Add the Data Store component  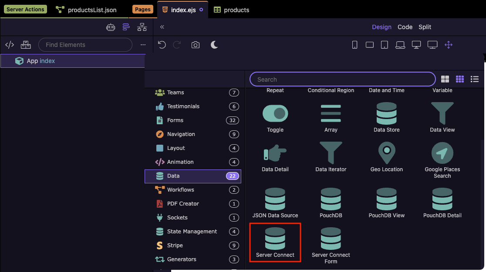[386, 117]
